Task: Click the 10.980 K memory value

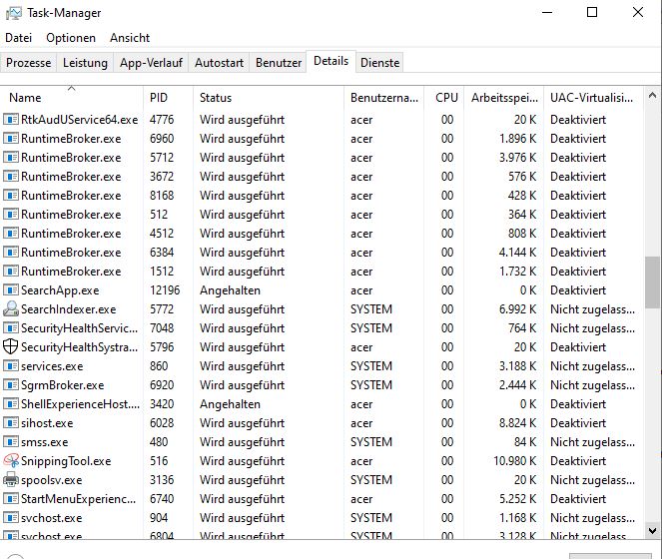Action: click(514, 461)
